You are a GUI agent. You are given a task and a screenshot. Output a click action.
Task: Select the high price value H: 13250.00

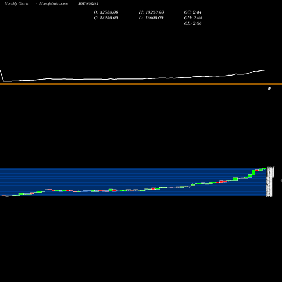pos(152,12)
